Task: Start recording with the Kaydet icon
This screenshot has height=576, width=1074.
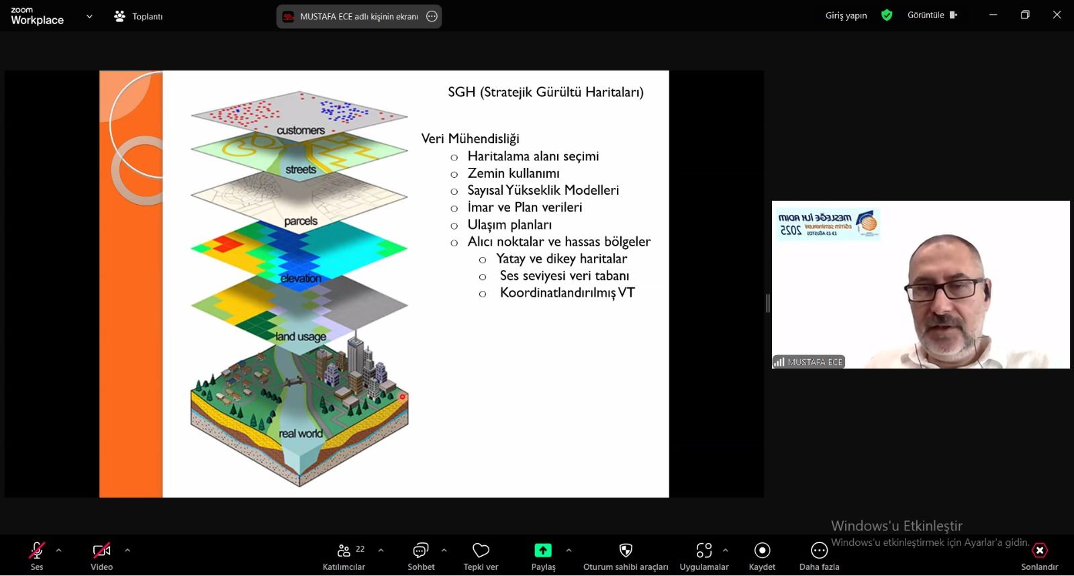Action: pos(762,551)
